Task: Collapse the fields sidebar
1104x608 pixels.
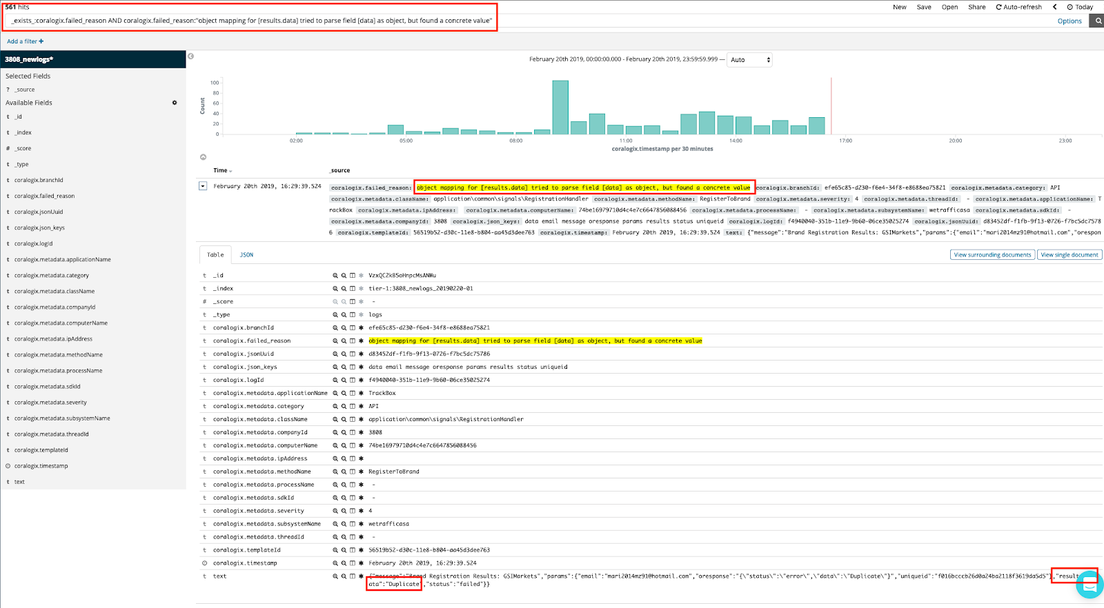Action: (191, 57)
